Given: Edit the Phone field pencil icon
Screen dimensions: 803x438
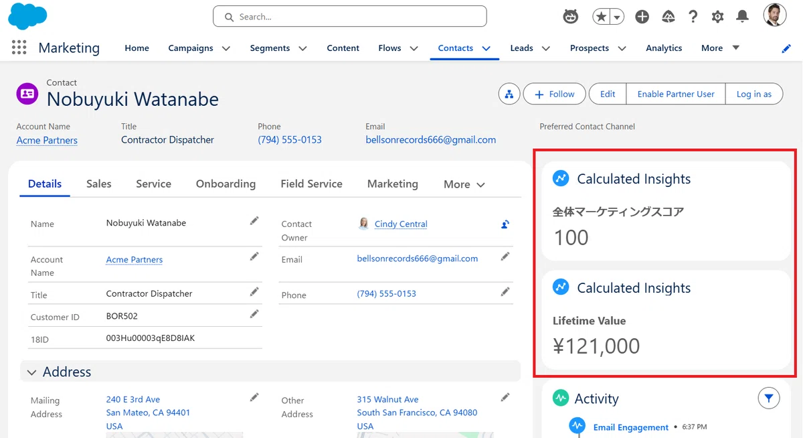Looking at the screenshot, I should [505, 291].
